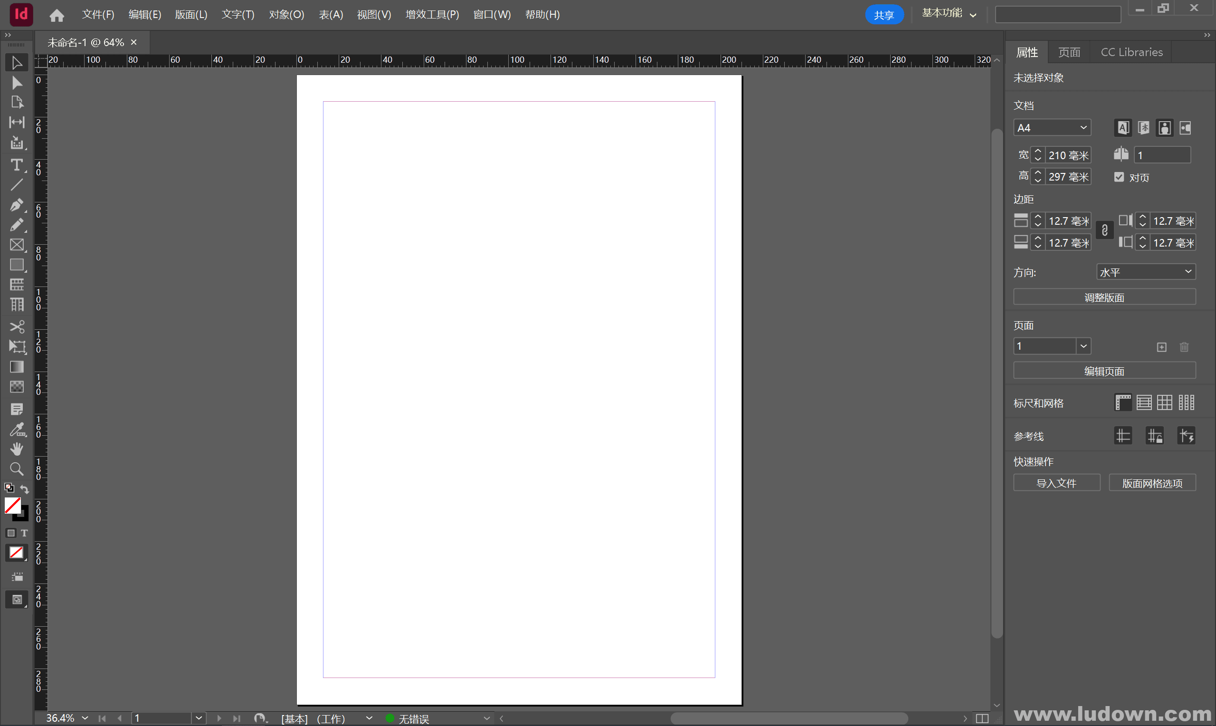Switch to the 页面 panel tab
Image resolution: width=1216 pixels, height=726 pixels.
(1069, 52)
